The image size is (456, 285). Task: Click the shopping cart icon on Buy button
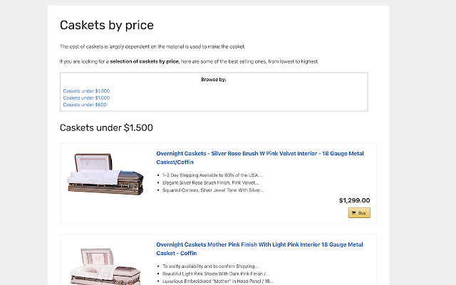point(353,212)
